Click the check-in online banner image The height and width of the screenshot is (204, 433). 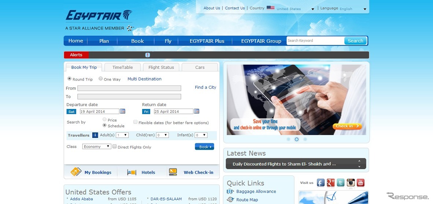pos(296,100)
